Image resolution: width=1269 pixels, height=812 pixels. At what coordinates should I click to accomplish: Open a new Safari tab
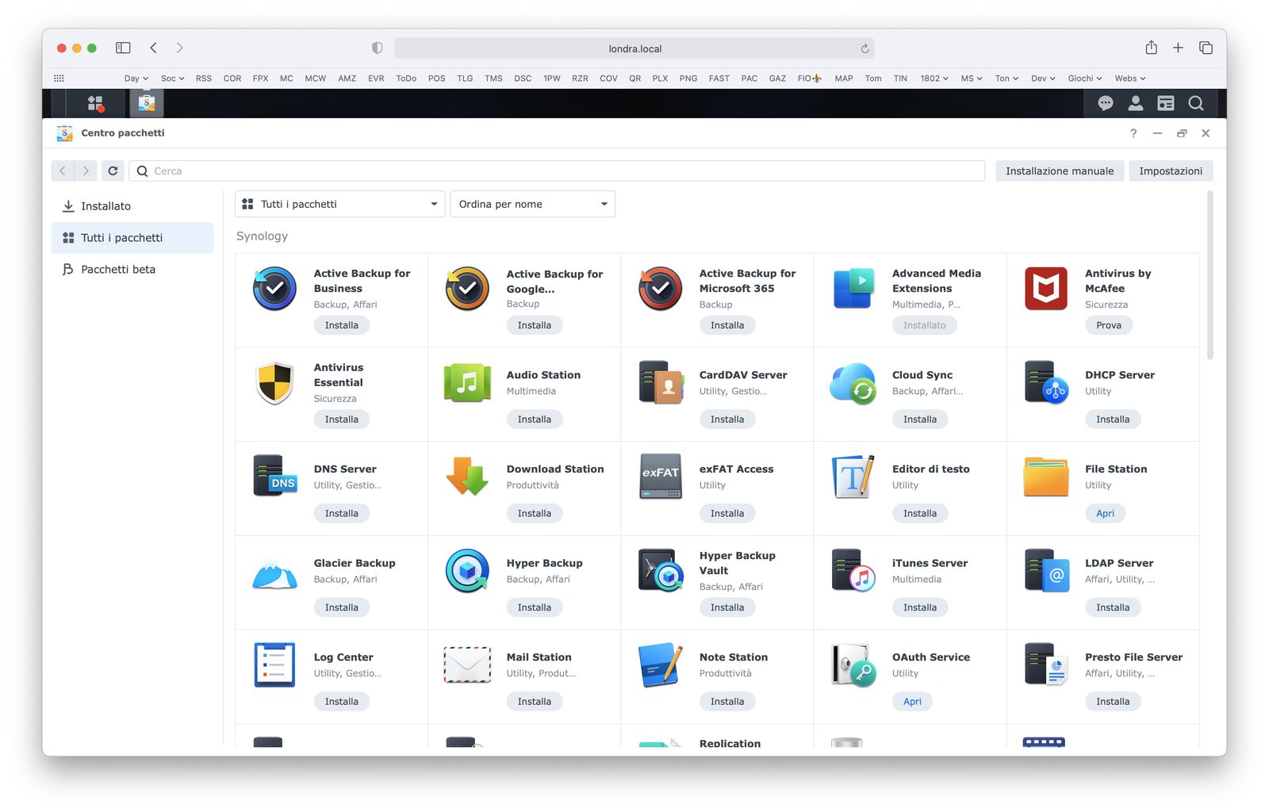(1178, 48)
